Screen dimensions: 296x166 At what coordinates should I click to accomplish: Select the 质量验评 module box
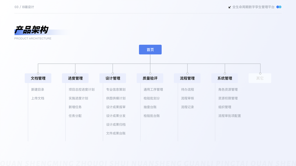coord(150,78)
